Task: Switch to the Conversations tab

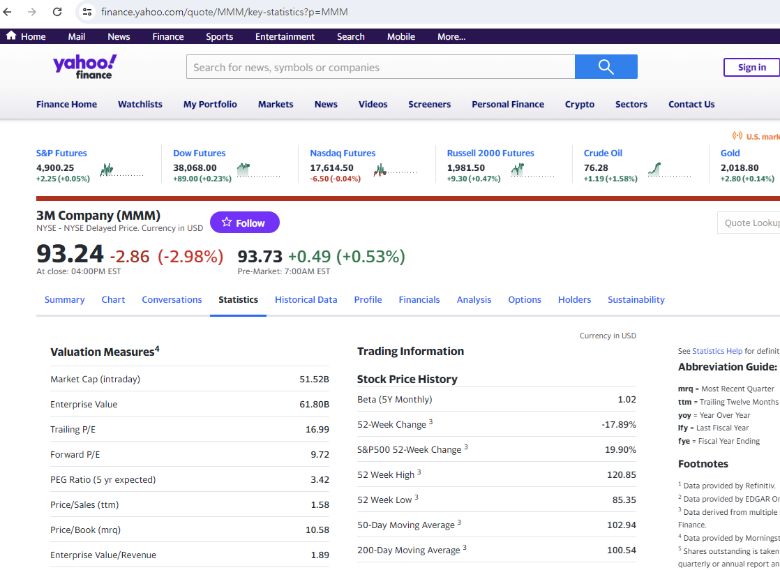Action: [172, 299]
